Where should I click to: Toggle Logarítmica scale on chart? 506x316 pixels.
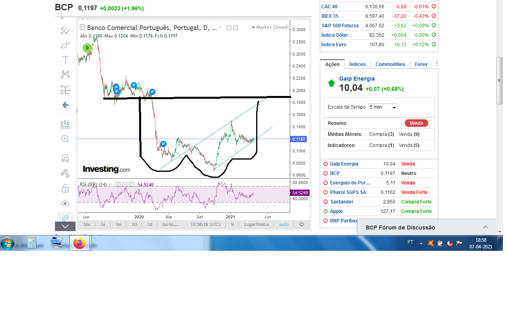pyautogui.click(x=257, y=224)
